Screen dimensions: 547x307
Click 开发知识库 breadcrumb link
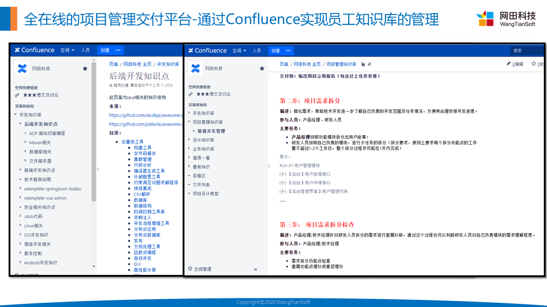(x=168, y=65)
